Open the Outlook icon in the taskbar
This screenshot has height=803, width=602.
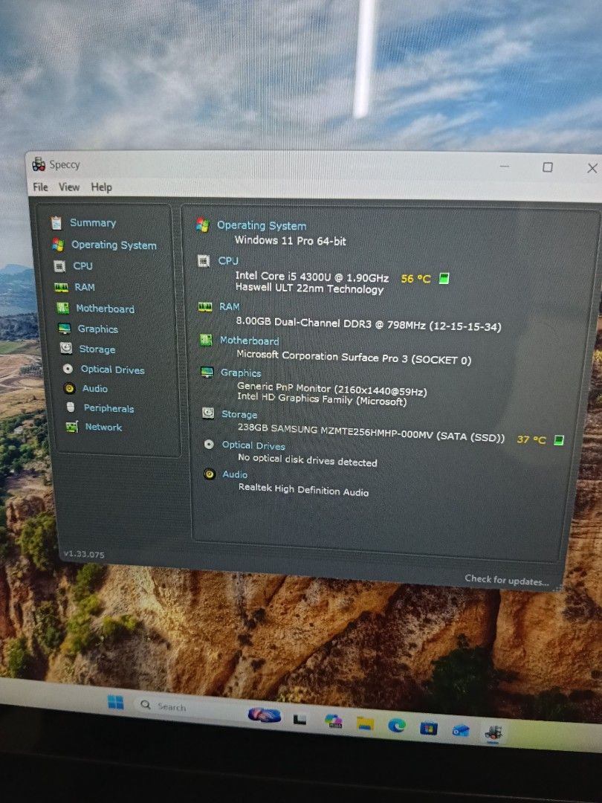(461, 731)
